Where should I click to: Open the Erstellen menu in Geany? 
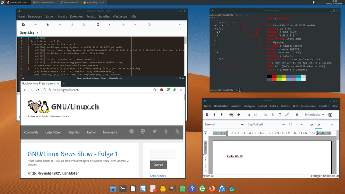pos(104,16)
